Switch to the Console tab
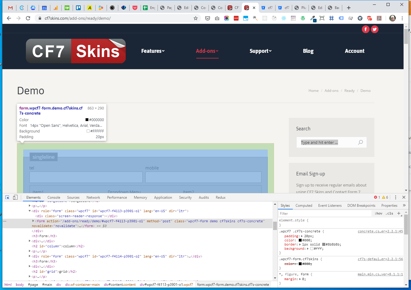Screen dimensions: 411x290 [54, 198]
